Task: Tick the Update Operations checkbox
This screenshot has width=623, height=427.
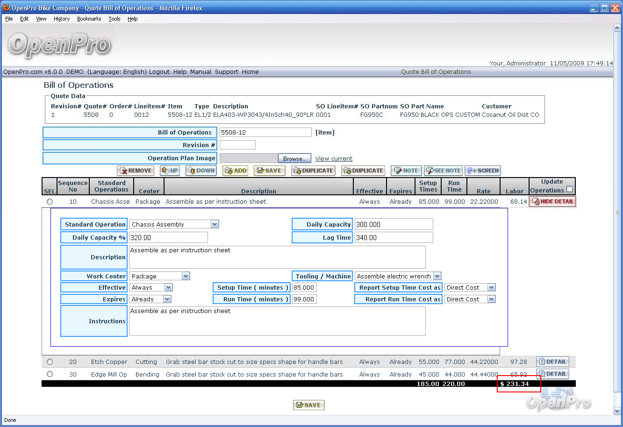Action: (569, 189)
